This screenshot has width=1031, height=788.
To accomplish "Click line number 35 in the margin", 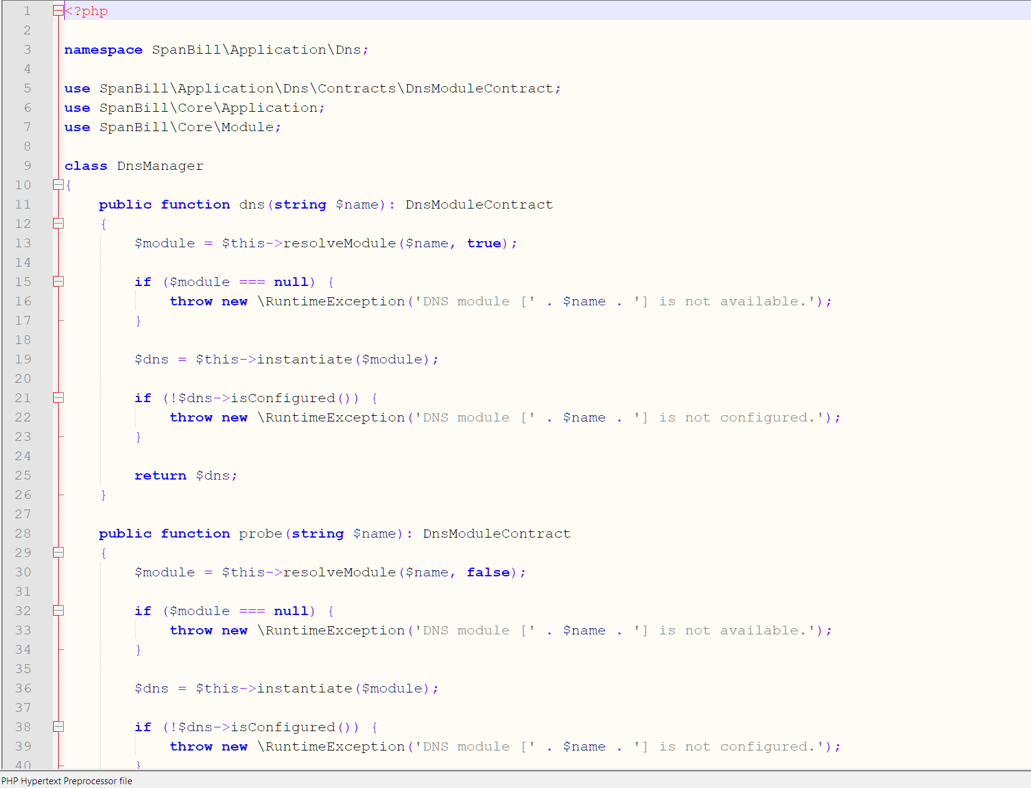I will (23, 669).
